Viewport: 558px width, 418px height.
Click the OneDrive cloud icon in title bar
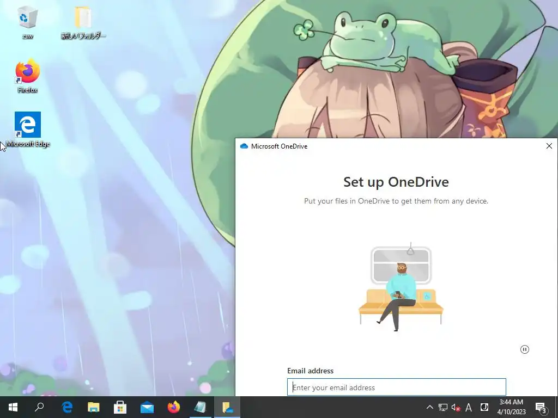[x=244, y=146]
